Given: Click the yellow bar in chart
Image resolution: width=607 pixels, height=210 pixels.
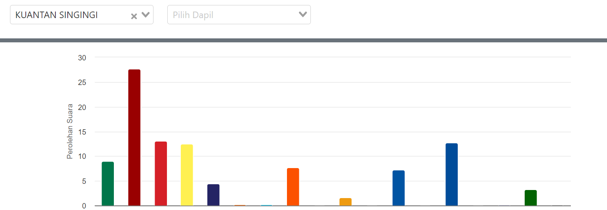Looking at the screenshot, I should point(187,175).
